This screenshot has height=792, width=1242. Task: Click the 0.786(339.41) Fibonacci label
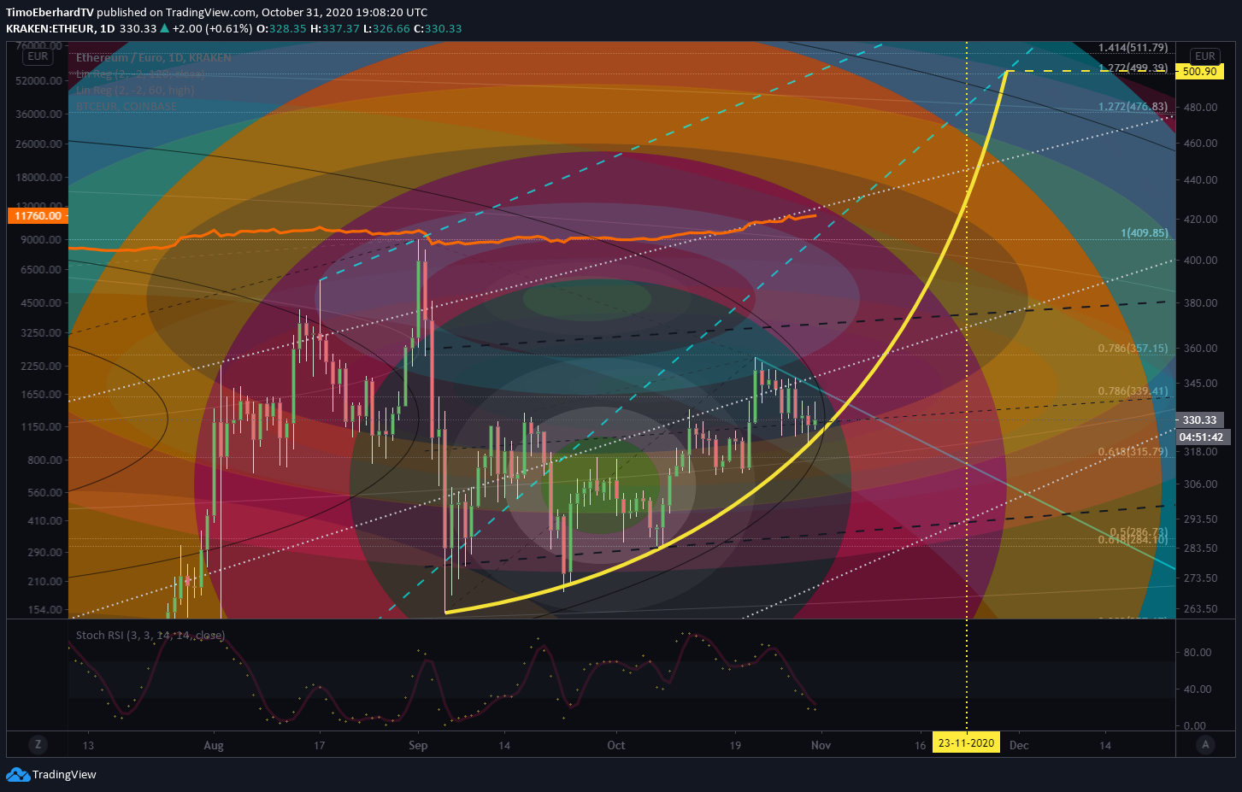pos(1133,391)
